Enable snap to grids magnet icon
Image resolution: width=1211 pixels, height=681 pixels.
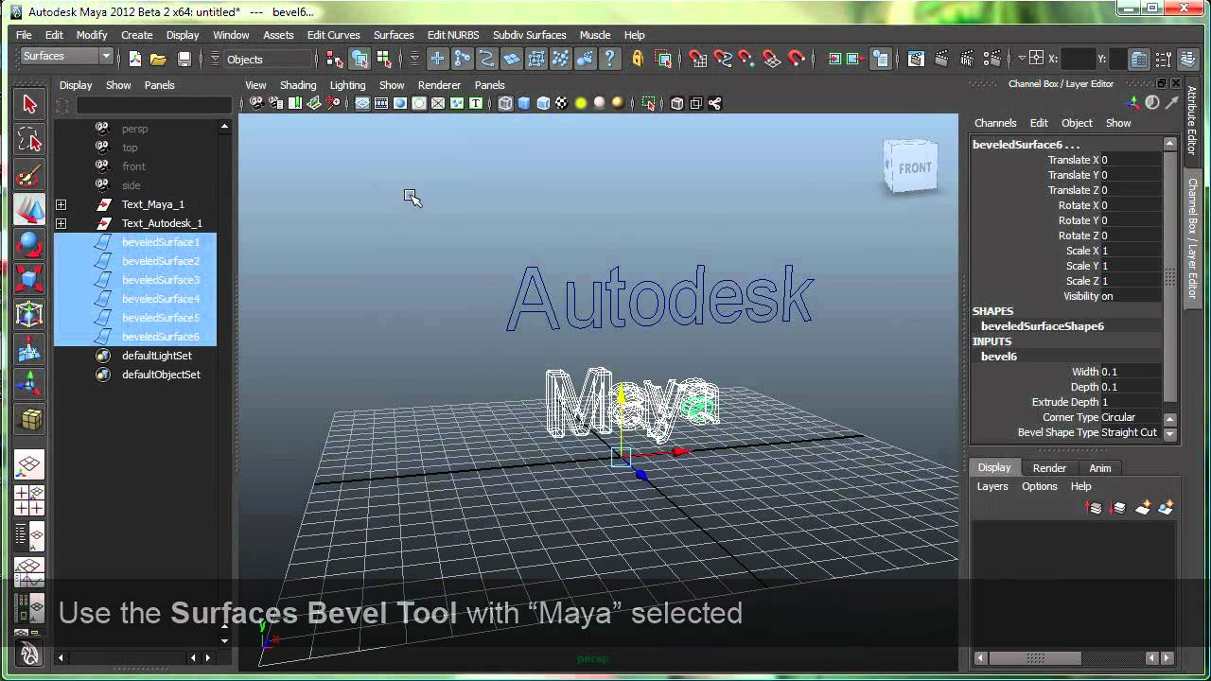pyautogui.click(x=698, y=59)
